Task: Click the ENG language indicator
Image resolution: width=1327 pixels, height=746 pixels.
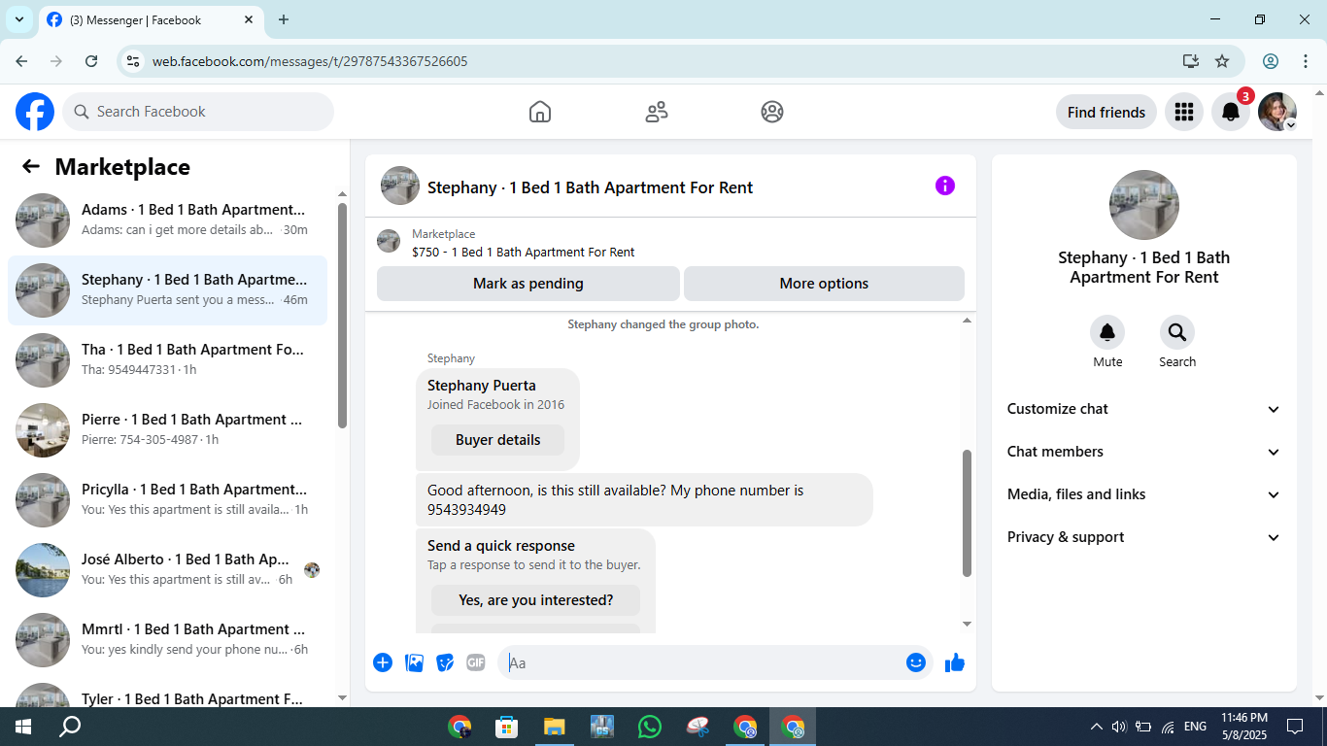Action: coord(1195,727)
